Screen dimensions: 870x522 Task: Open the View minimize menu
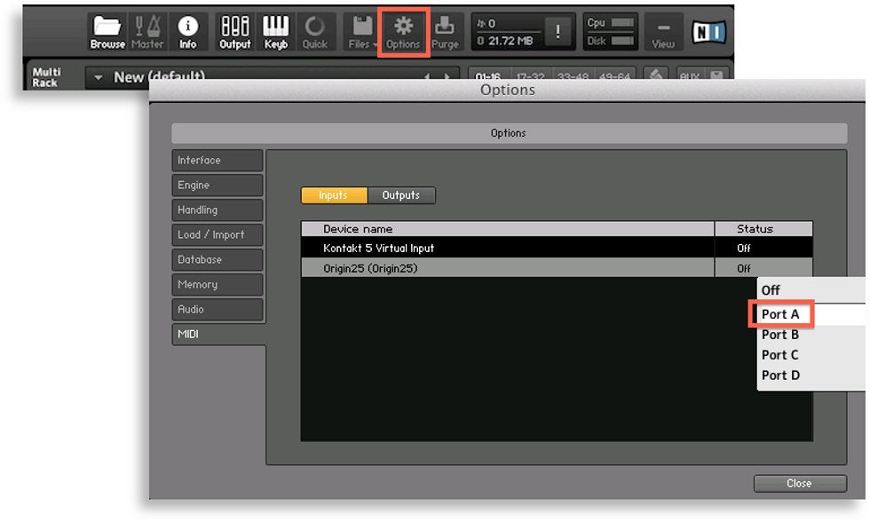(663, 32)
